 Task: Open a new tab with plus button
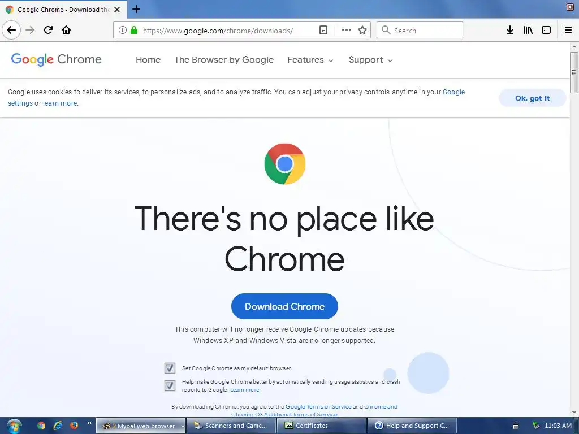point(136,9)
